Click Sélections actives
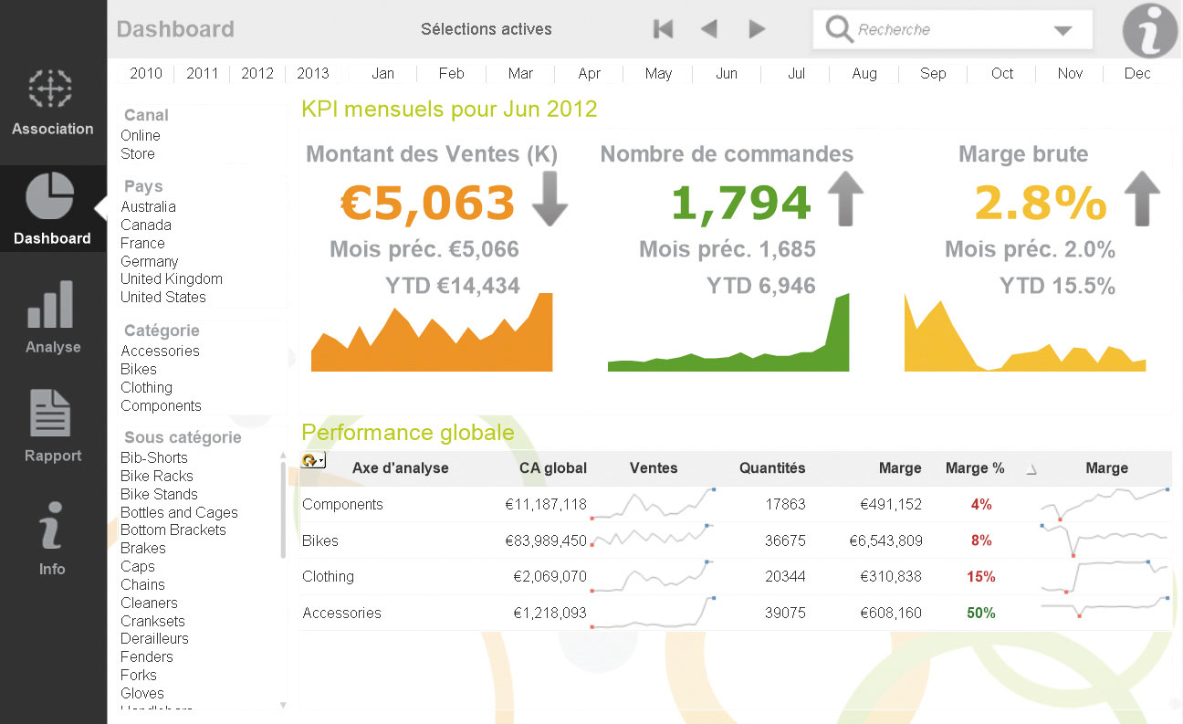1183x724 pixels. coord(487,29)
